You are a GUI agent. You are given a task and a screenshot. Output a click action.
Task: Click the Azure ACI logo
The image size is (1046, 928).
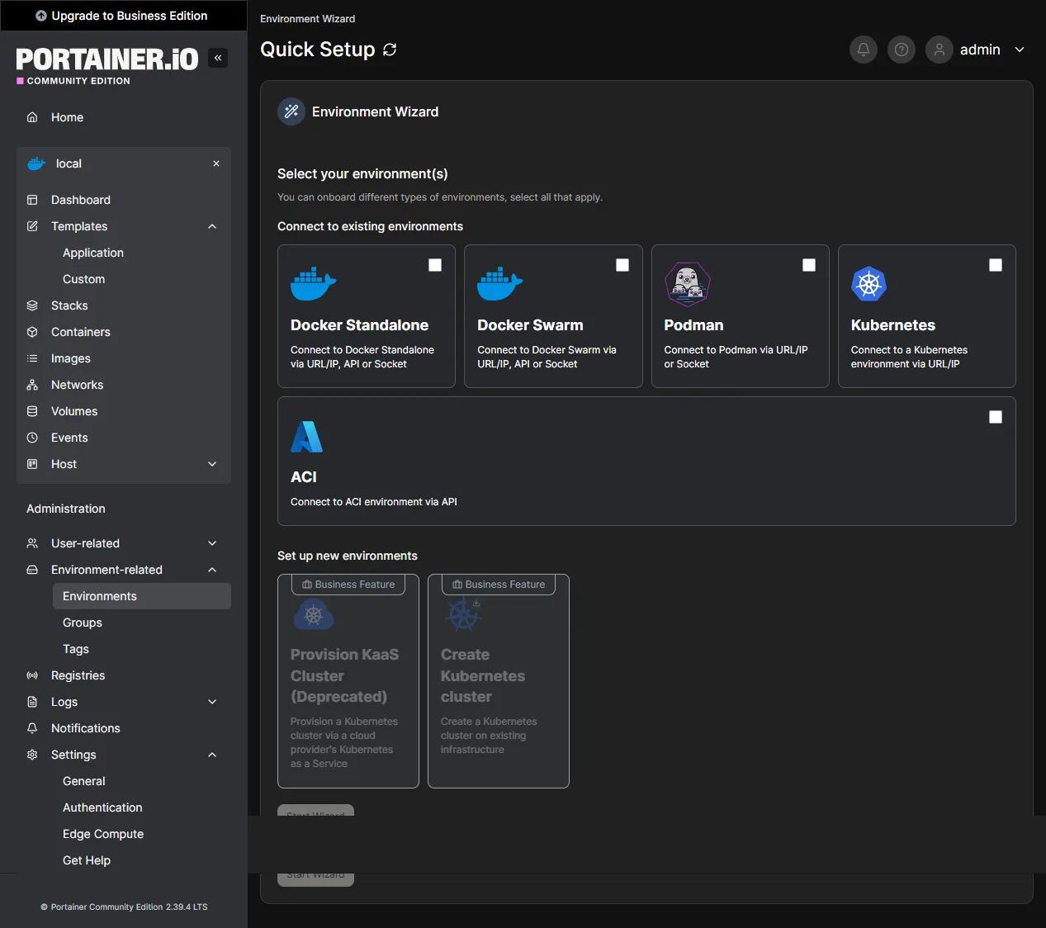tap(306, 437)
